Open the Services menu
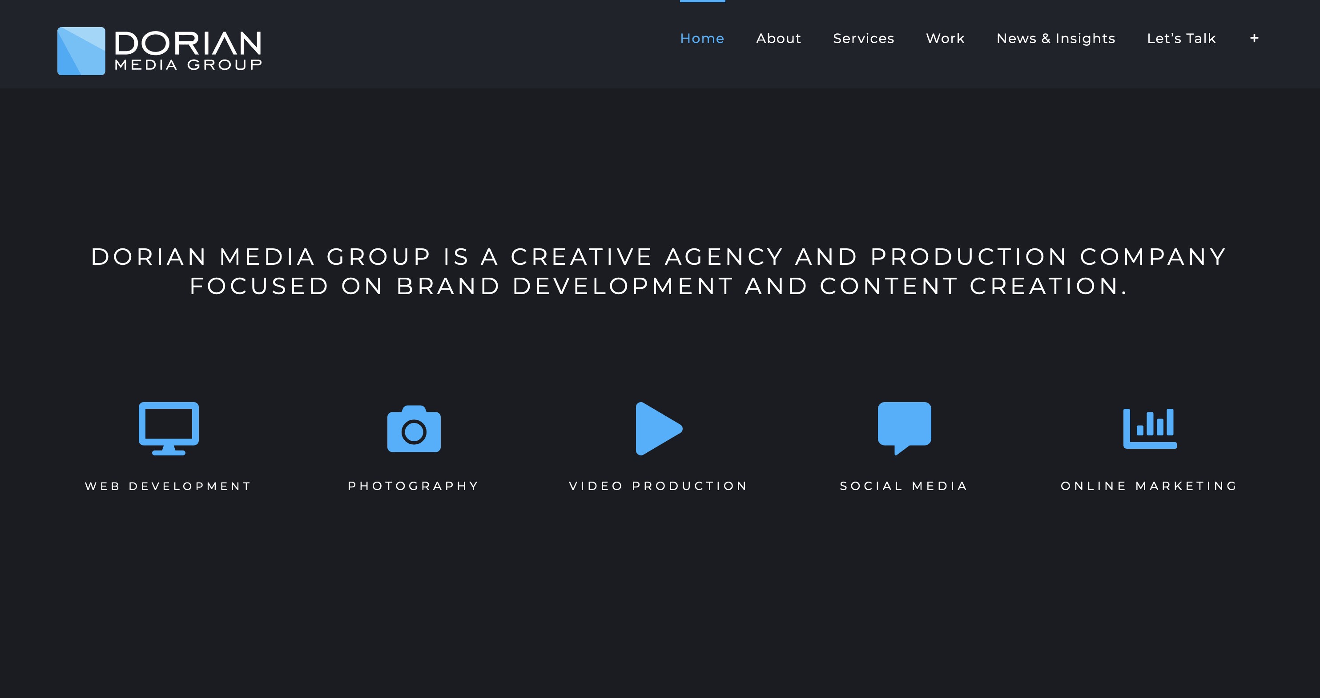Viewport: 1320px width, 698px height. 863,38
